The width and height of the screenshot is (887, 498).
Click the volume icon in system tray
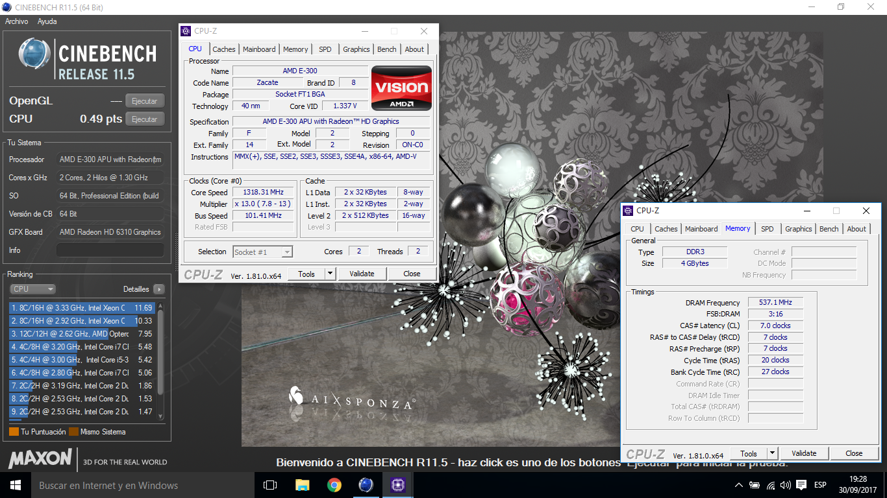[786, 485]
